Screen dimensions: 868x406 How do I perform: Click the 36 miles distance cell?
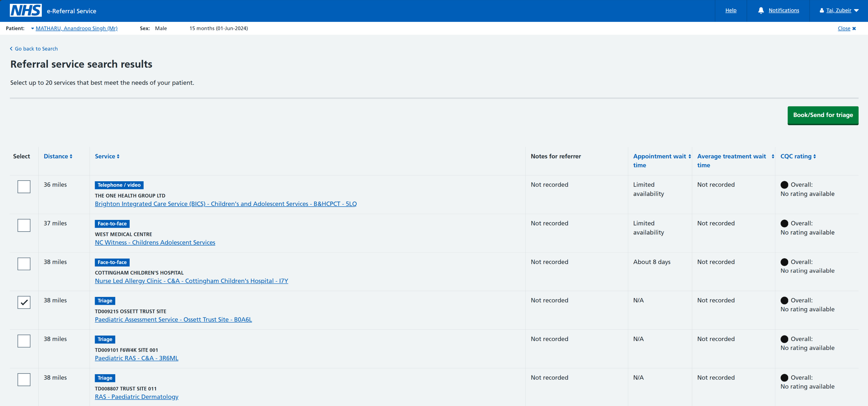[x=55, y=185]
